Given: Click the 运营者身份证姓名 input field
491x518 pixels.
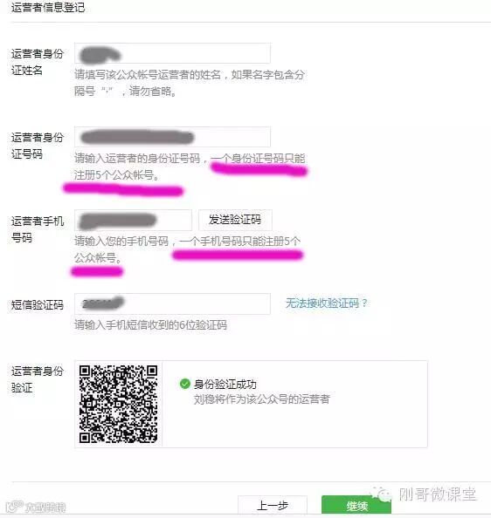Looking at the screenshot, I should [172, 53].
